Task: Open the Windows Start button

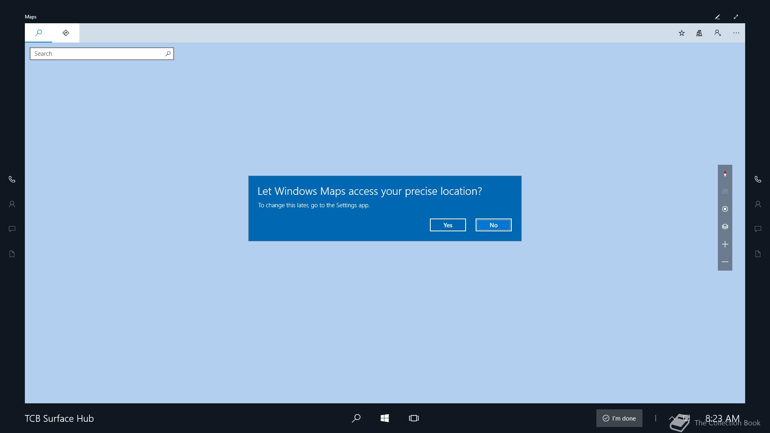Action: pos(385,418)
